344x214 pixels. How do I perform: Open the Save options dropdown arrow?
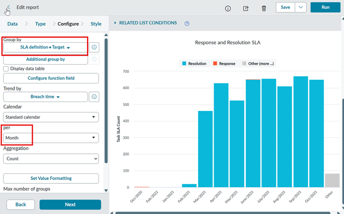coord(301,8)
